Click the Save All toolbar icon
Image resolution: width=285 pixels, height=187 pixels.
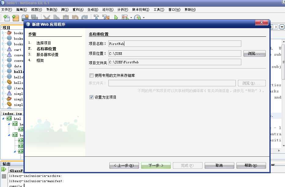click(34, 17)
